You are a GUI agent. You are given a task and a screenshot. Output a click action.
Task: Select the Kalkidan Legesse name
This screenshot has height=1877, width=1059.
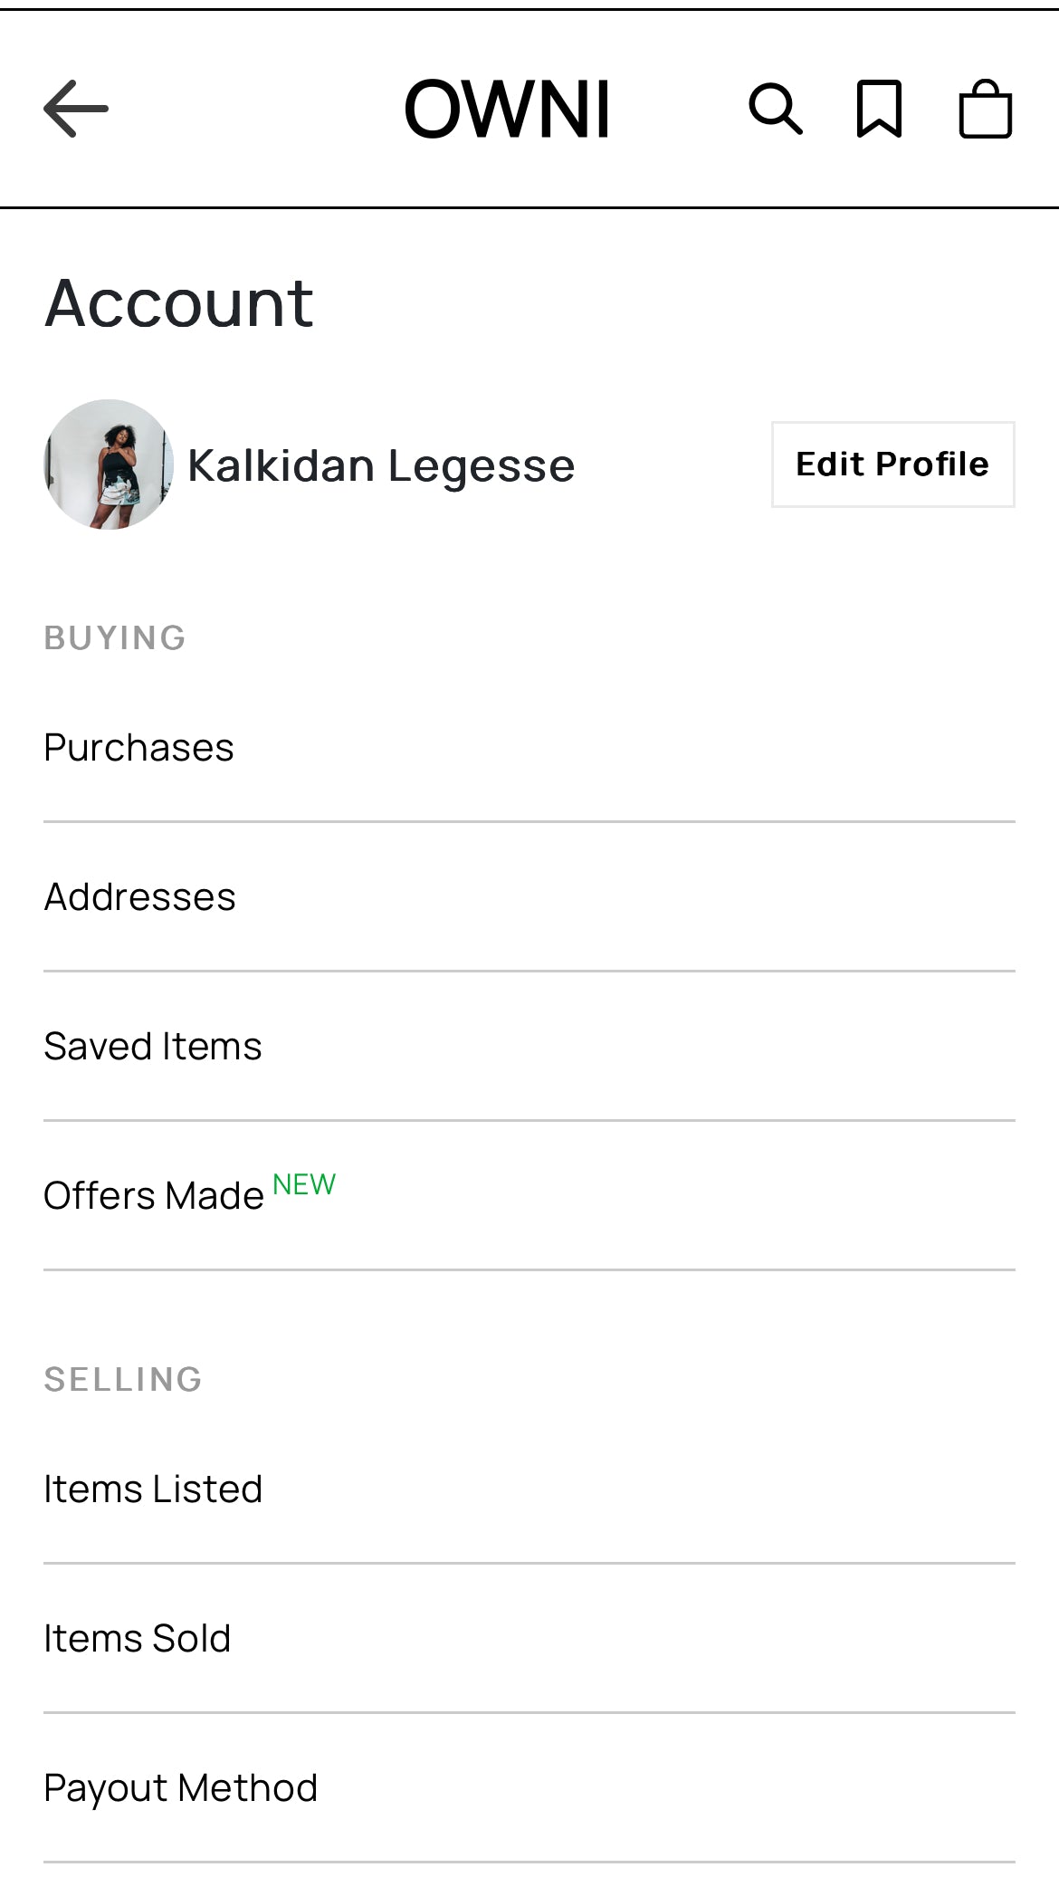(381, 466)
